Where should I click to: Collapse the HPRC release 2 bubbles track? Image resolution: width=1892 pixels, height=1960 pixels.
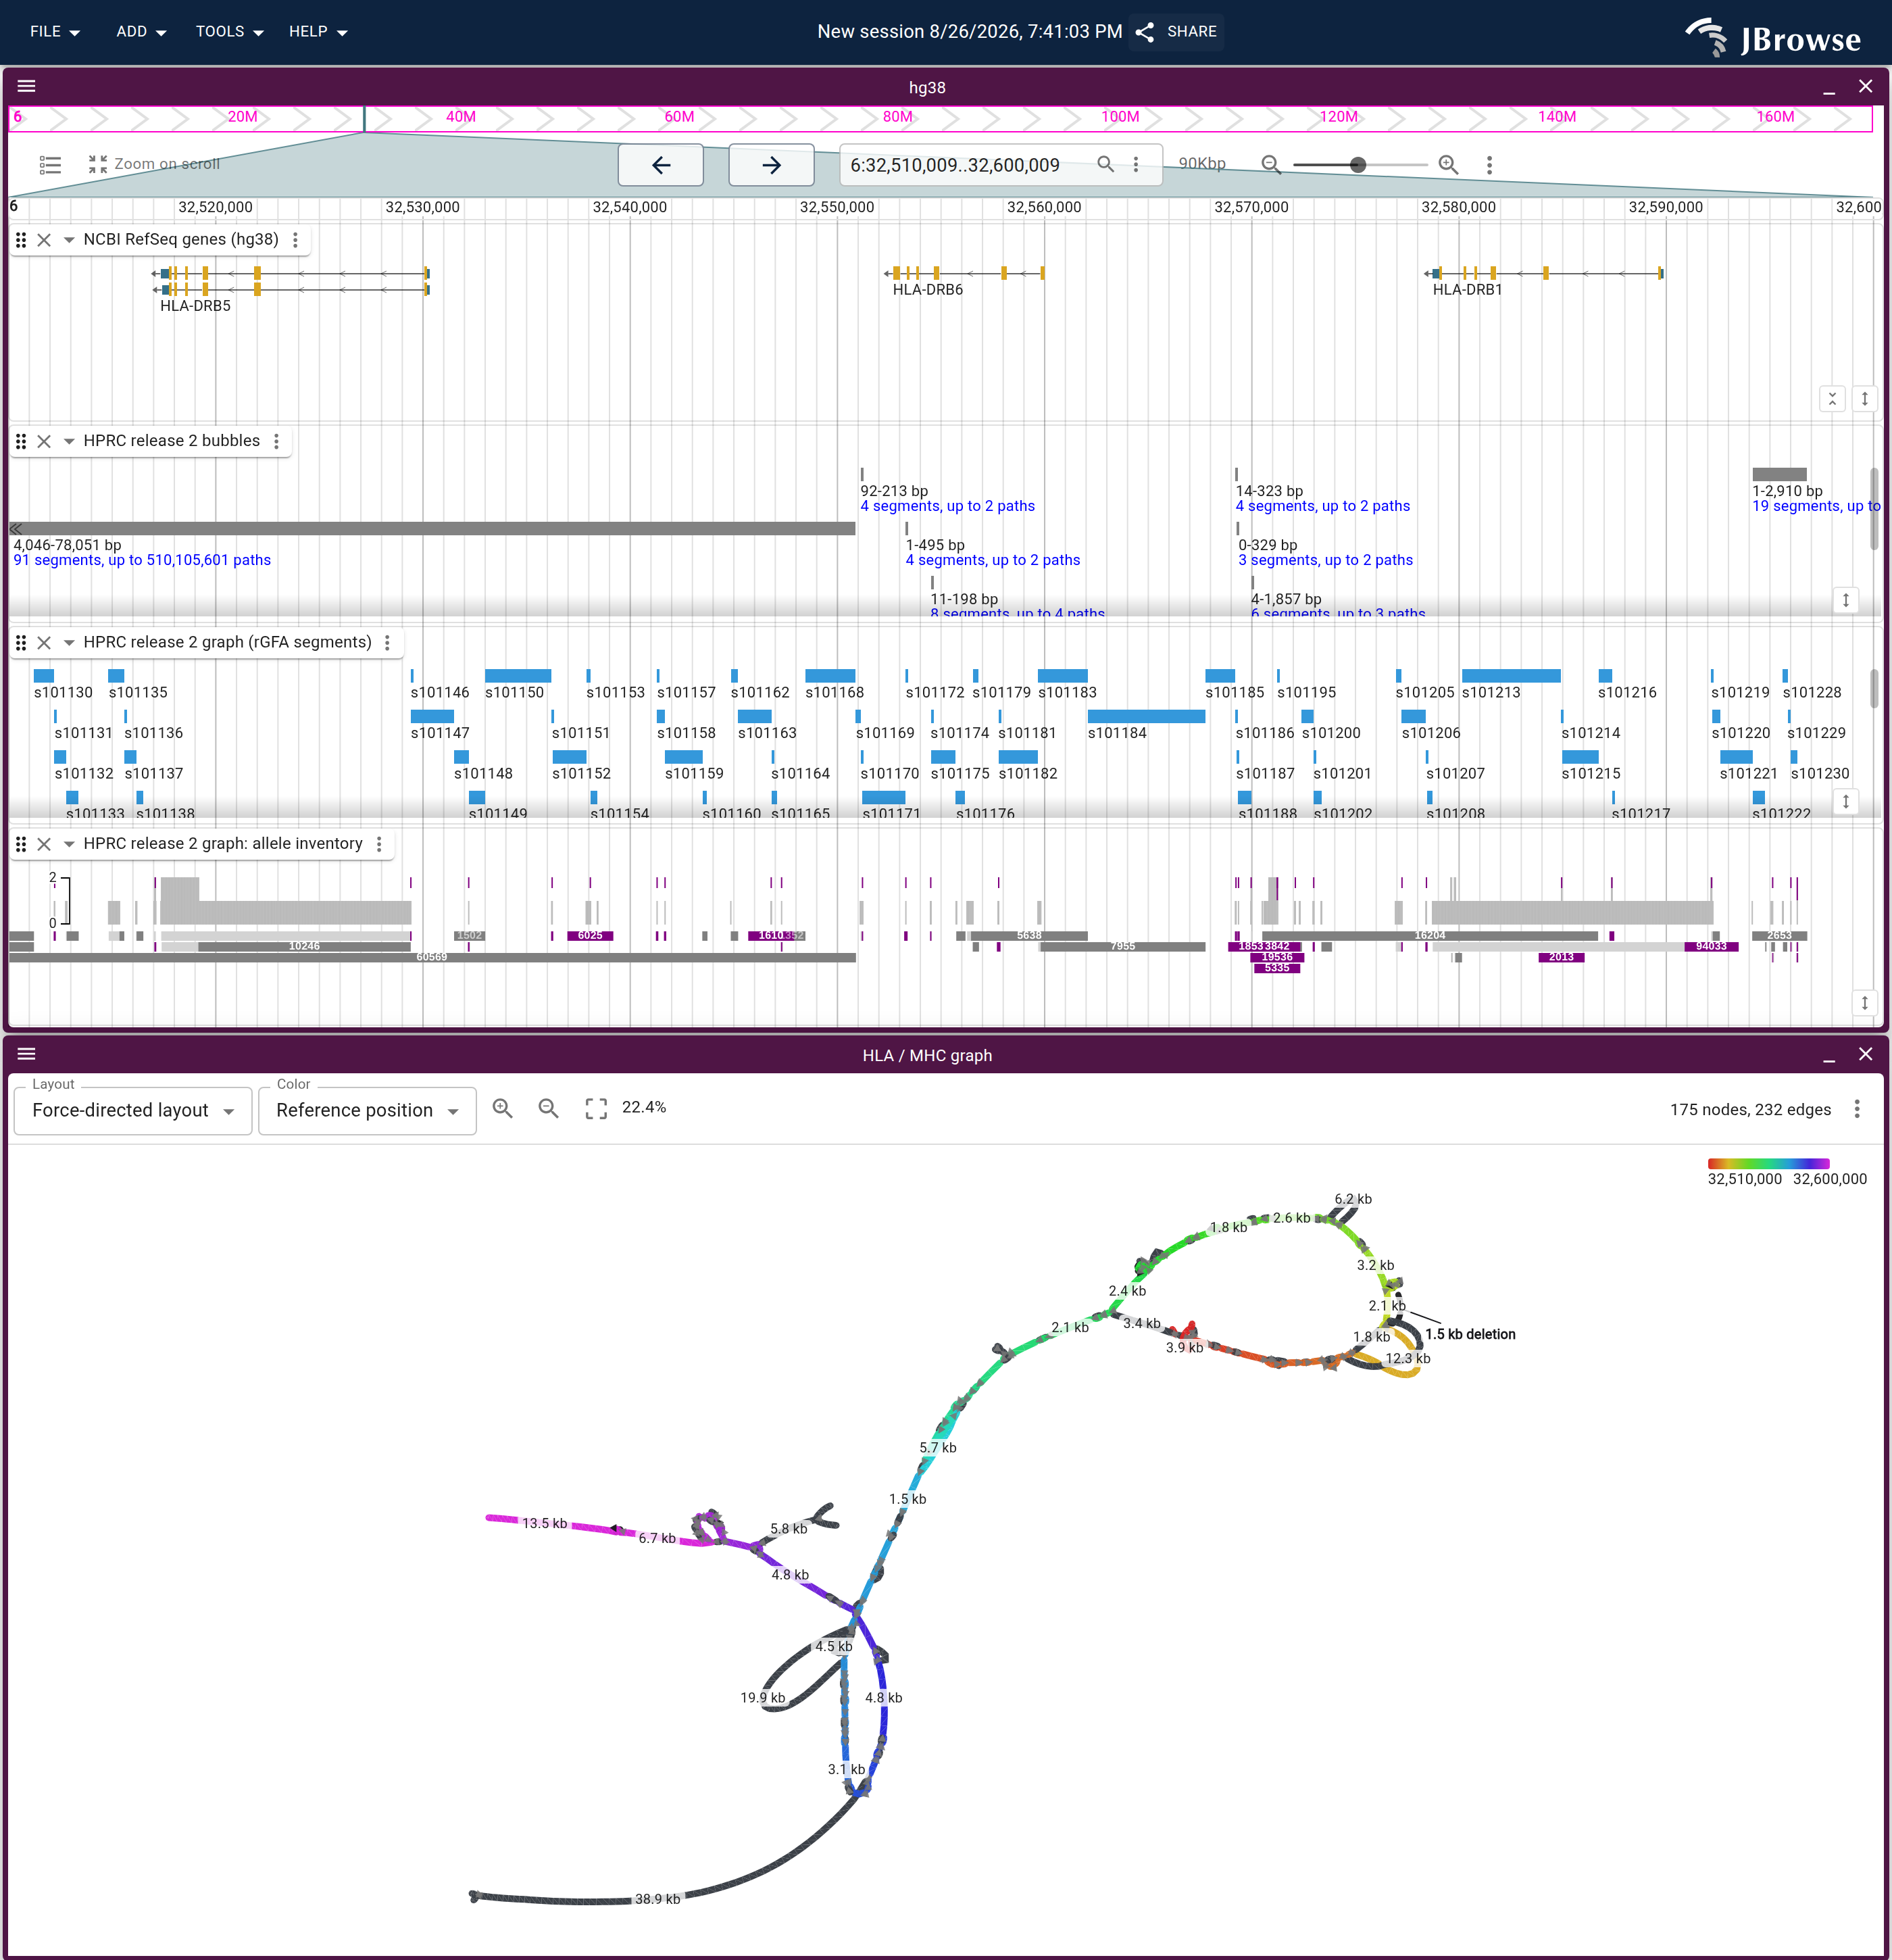[x=69, y=441]
